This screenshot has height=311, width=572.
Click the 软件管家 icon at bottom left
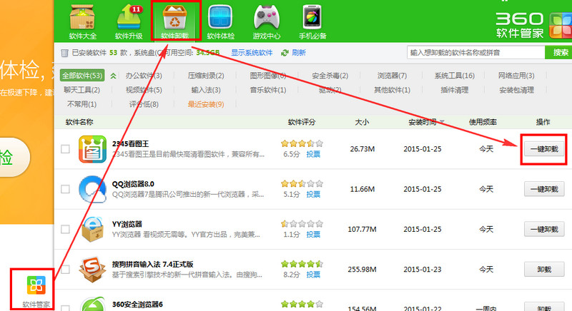tap(36, 285)
